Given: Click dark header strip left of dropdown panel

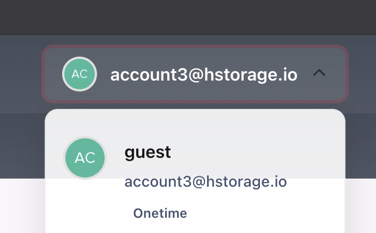Looking at the screenshot, I should (x=22, y=145).
